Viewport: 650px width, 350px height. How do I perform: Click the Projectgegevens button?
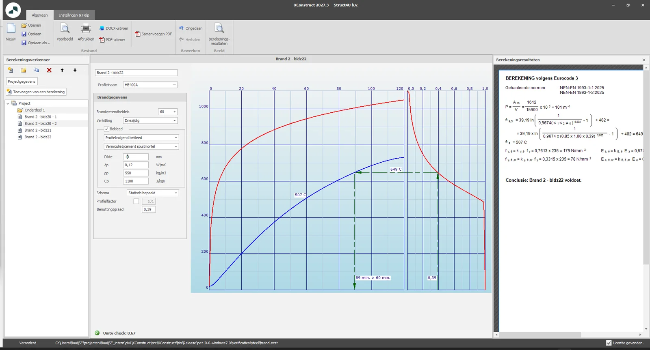(22, 82)
